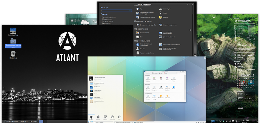The height and width of the screenshot is (123, 260).
Task: Click the Фильтр search field
Action: click(x=116, y=10)
